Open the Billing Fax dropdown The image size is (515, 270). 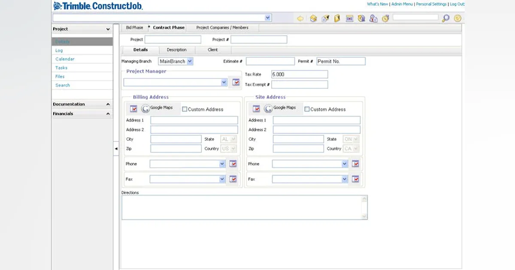coord(222,179)
